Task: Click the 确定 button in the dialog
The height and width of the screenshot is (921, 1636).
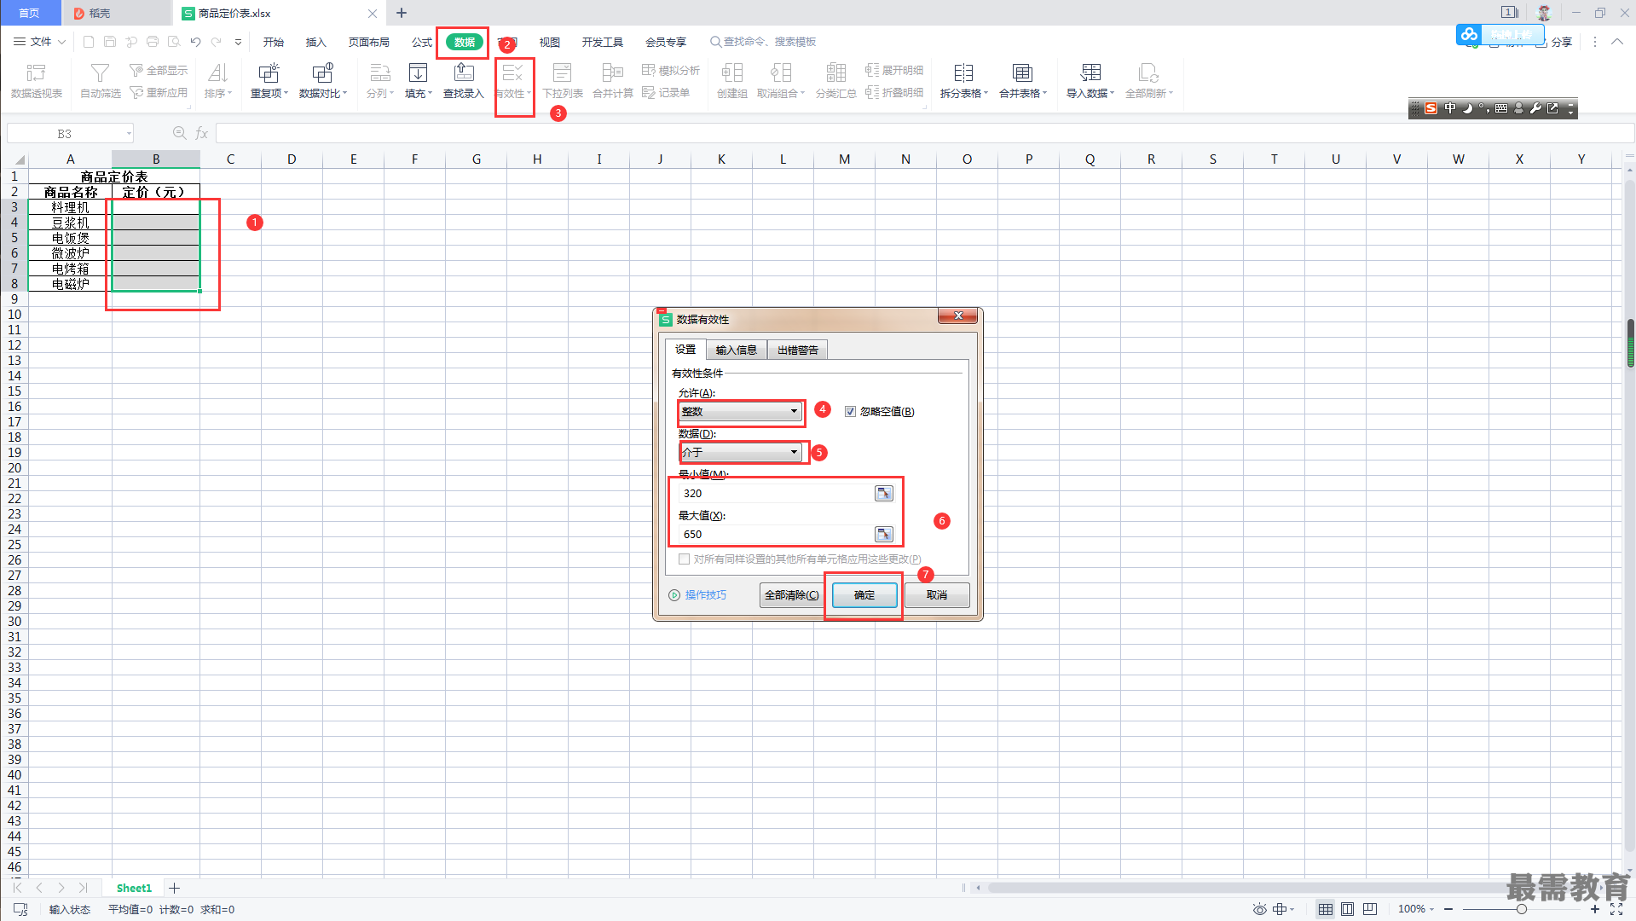Action: pos(864,595)
